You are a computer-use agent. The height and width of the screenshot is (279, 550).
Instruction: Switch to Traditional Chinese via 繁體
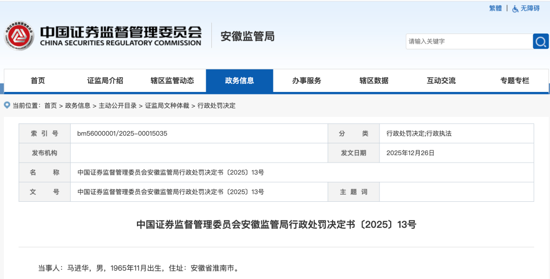[x=496, y=9]
